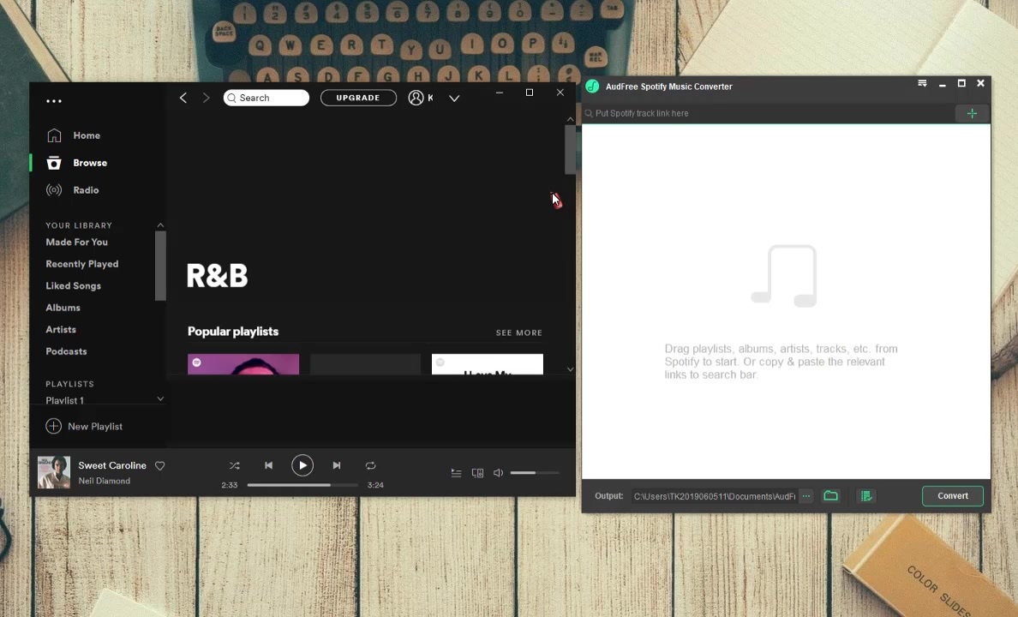Screen dimensions: 1018x617
Task: Open the user account dropdown arrow
Action: point(454,98)
